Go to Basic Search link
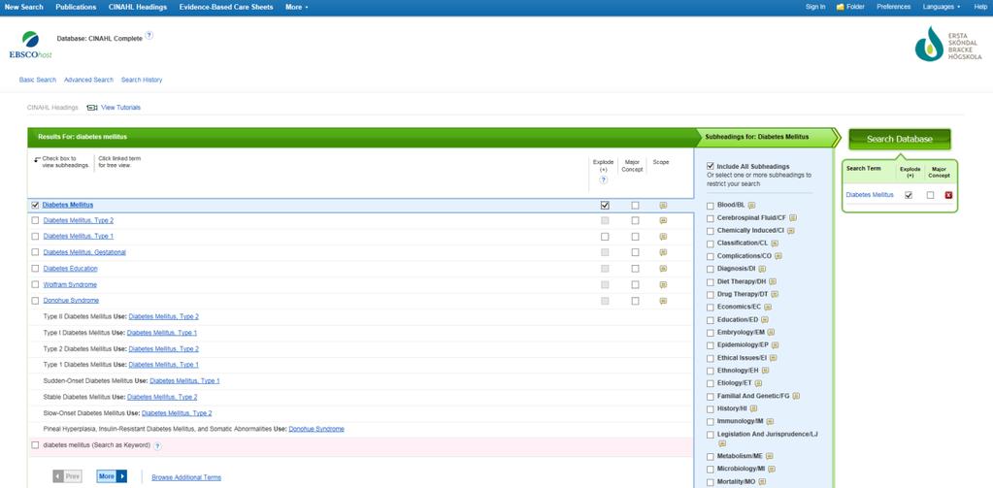Image resolution: width=993 pixels, height=488 pixels. tap(37, 80)
